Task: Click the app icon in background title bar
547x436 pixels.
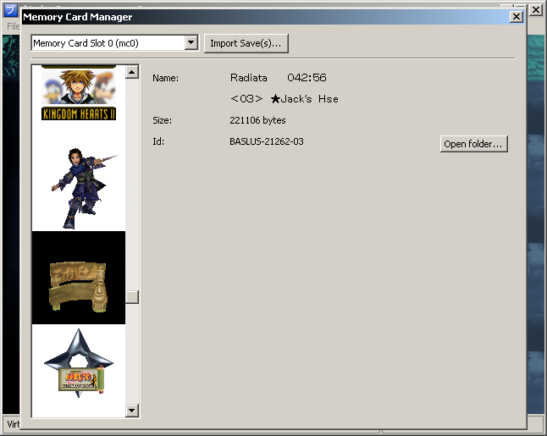Action: coord(11,10)
